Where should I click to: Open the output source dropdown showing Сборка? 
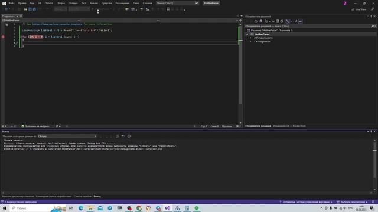point(67,136)
